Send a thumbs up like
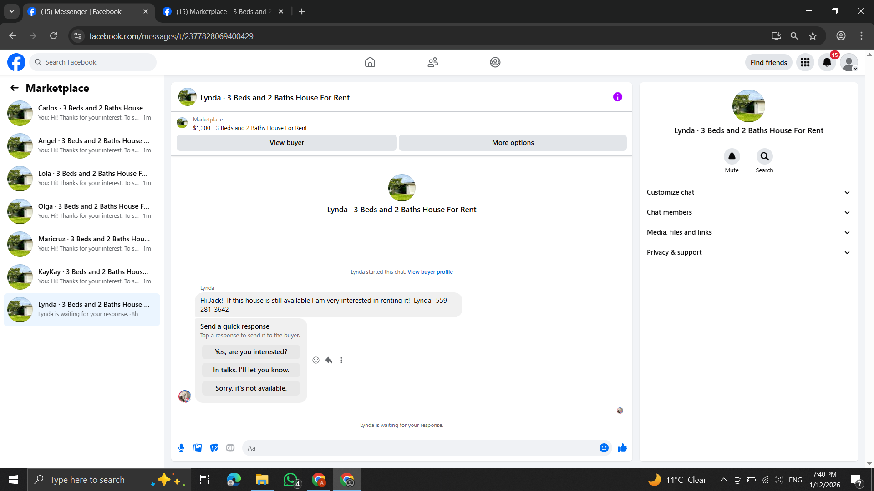This screenshot has height=491, width=874. coord(622,448)
